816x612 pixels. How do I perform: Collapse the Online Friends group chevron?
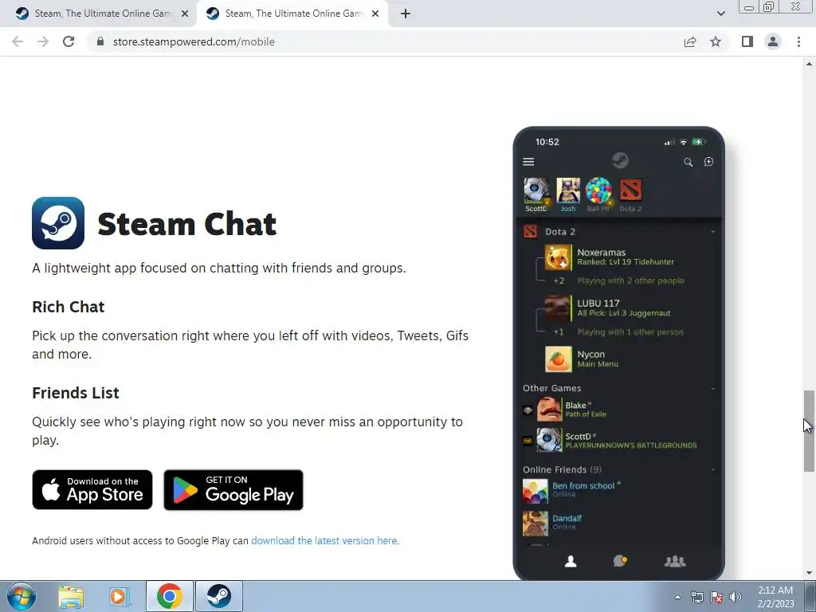click(x=713, y=469)
